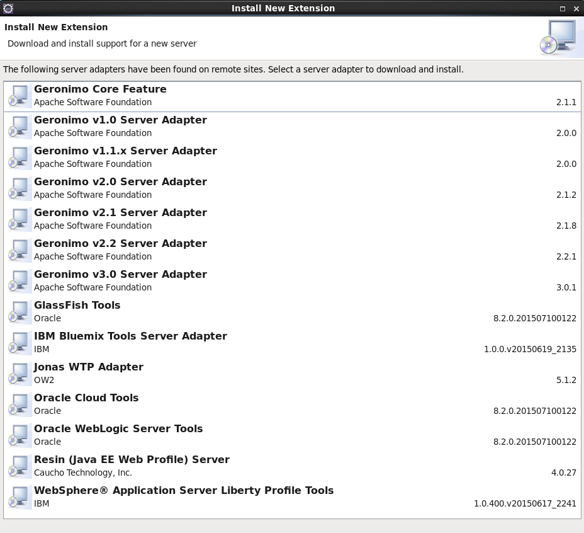This screenshot has height=533, width=584.
Task: Select Geronimo v1.0 Server Adapter entry
Action: point(292,127)
